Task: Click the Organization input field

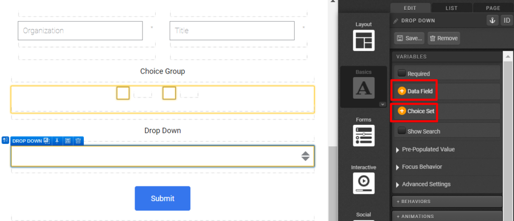Action: tap(80, 31)
